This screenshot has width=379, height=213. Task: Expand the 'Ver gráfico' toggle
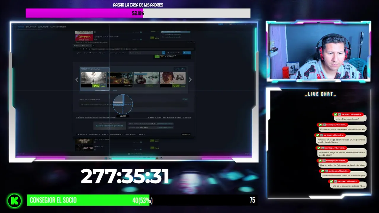coord(186,134)
